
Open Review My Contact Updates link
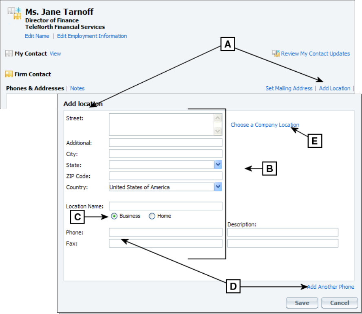coord(316,53)
